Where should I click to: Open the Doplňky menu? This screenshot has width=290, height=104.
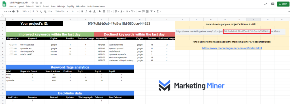click(x=71, y=6)
